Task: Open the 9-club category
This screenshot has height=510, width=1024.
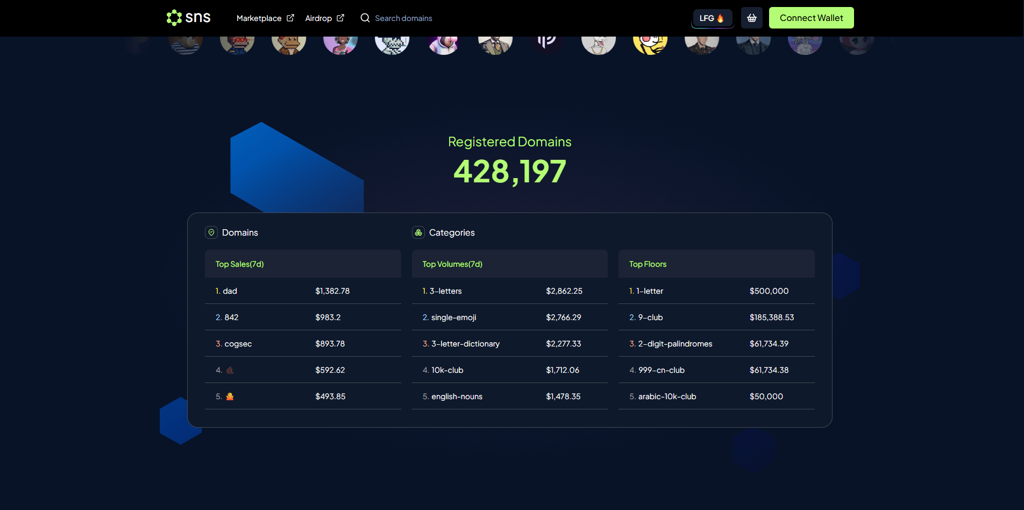Action: coord(650,317)
